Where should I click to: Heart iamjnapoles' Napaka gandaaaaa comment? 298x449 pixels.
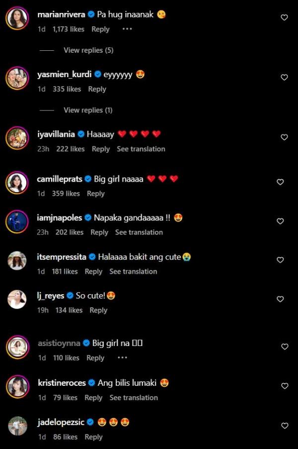tap(280, 221)
